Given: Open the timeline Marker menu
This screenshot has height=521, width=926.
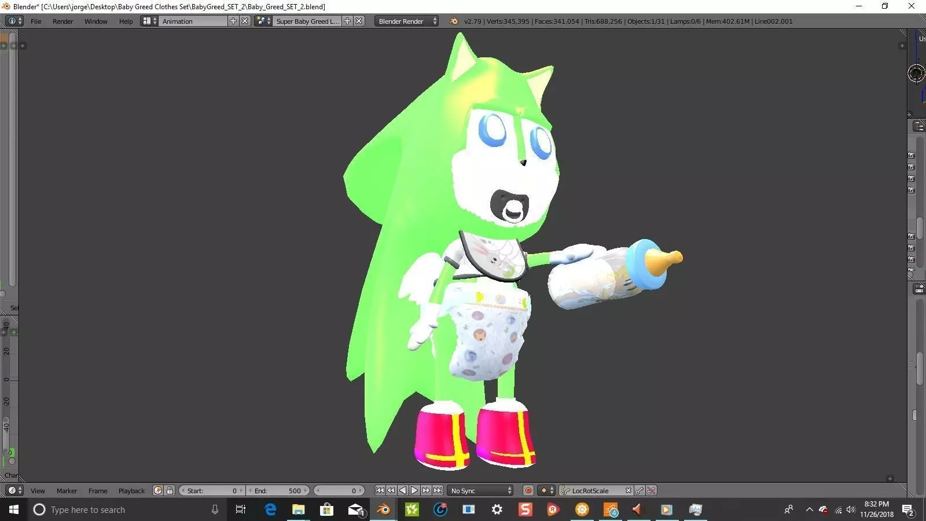Looking at the screenshot, I should coord(67,491).
